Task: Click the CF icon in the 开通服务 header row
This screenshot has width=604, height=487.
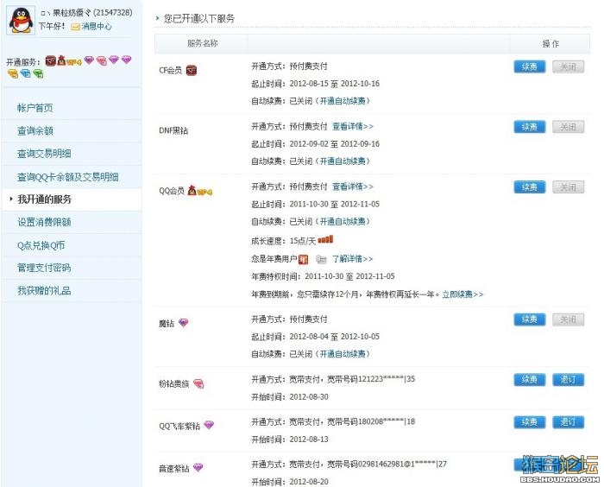Action: [x=50, y=60]
